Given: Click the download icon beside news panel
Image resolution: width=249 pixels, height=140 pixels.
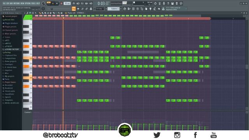Looking at the screenshot, I should click(163, 9).
